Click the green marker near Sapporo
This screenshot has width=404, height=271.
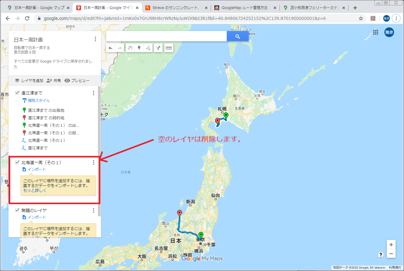point(226,116)
